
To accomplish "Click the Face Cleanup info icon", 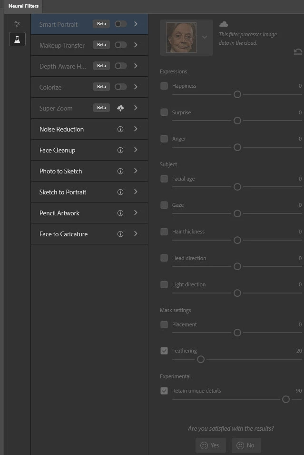I will (120, 150).
